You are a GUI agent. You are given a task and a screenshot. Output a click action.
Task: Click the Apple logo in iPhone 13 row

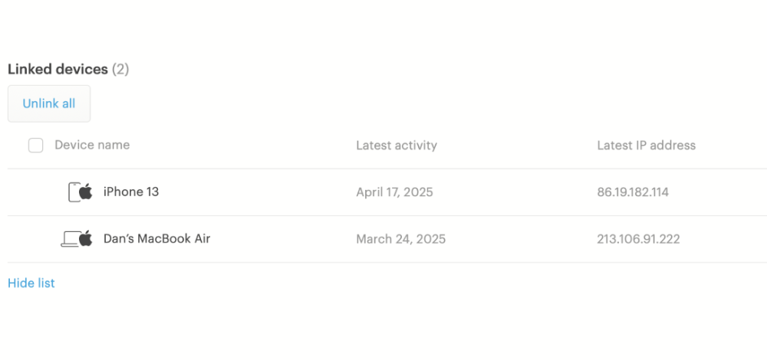tap(86, 191)
